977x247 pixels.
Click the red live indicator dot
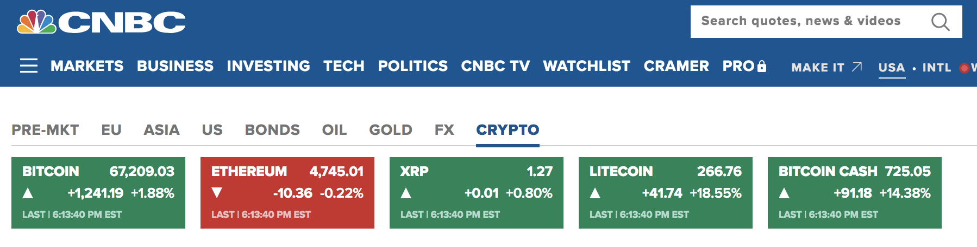(965, 68)
